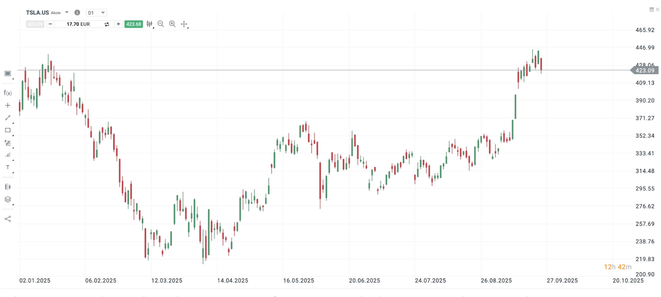Open the D1 timeframe dropdown
Image resolution: width=661 pixels, height=297 pixels.
pos(96,13)
